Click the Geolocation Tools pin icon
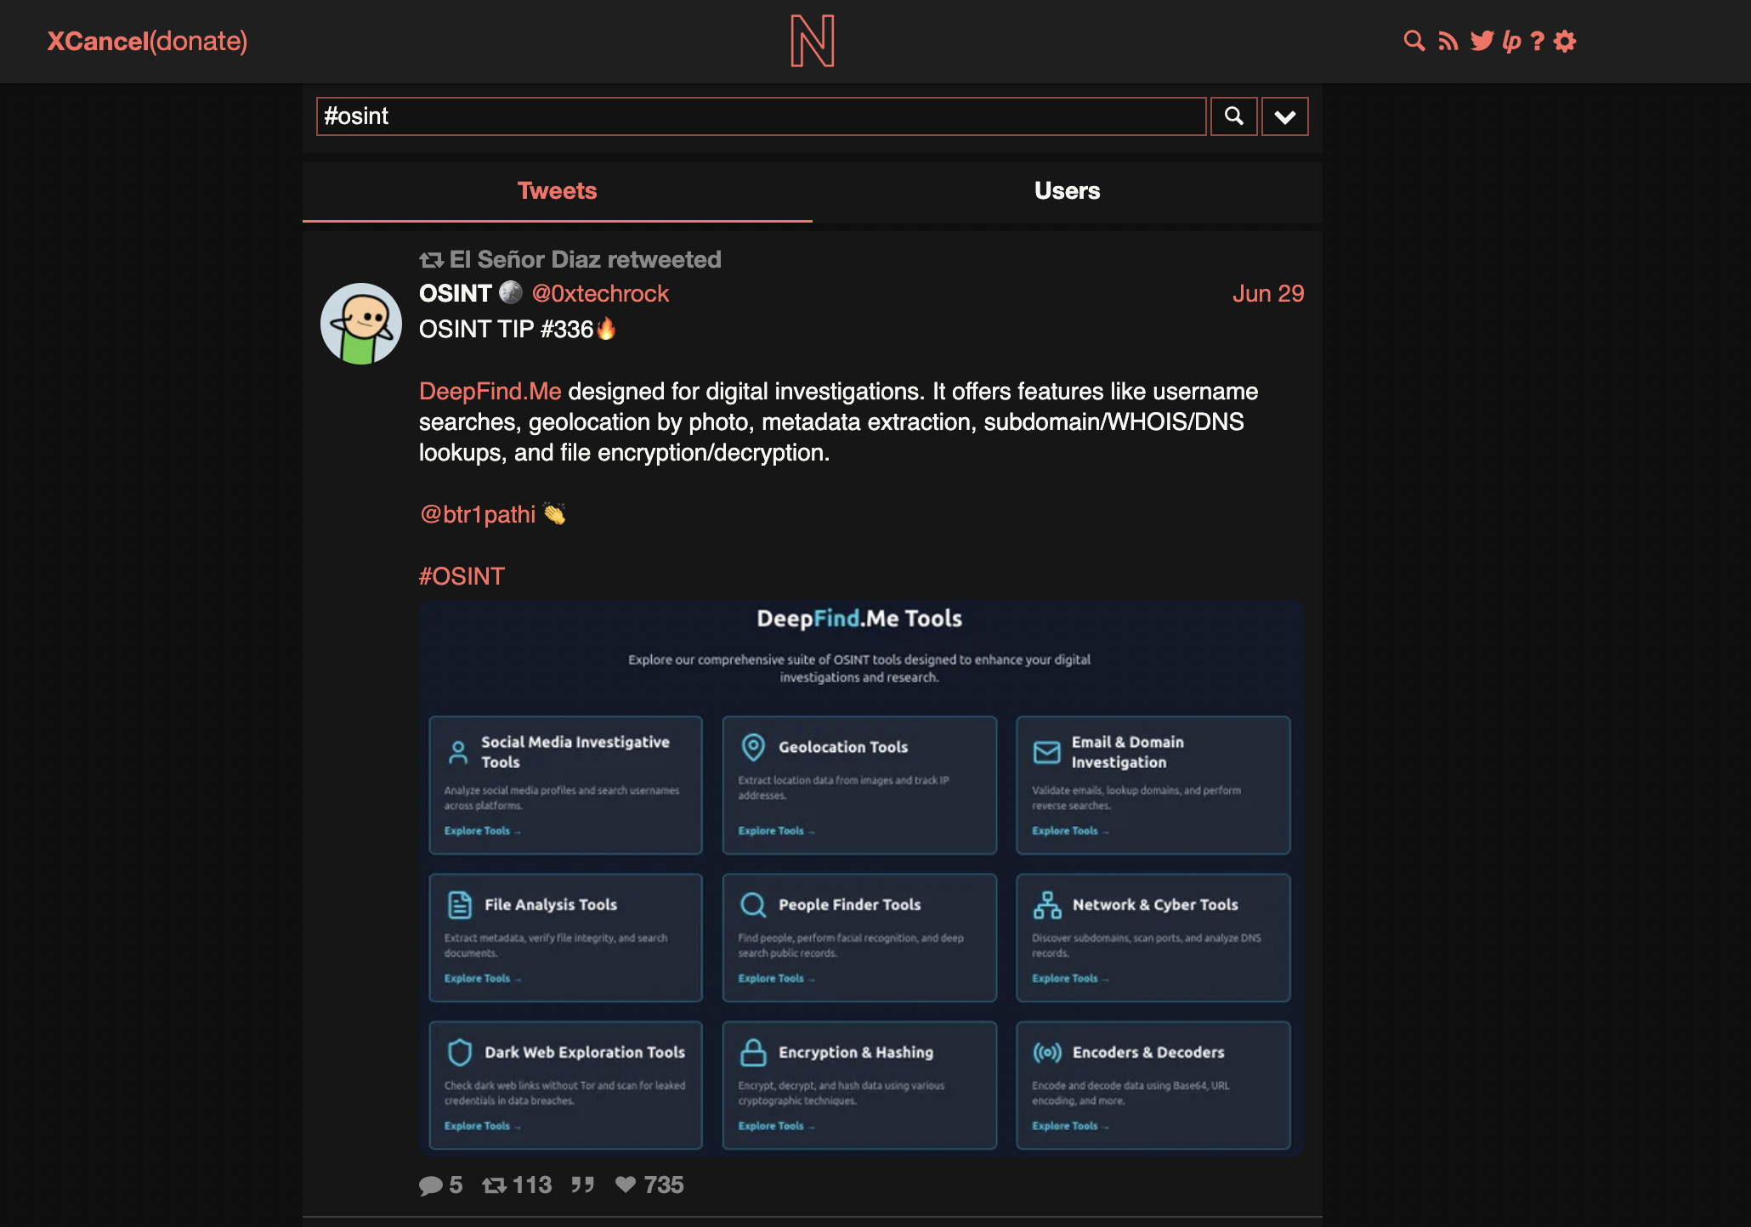The image size is (1751, 1227). click(x=753, y=747)
